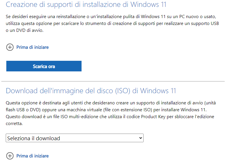
Task: Click the horizontal divider between the sections
Action: pos(113,81)
